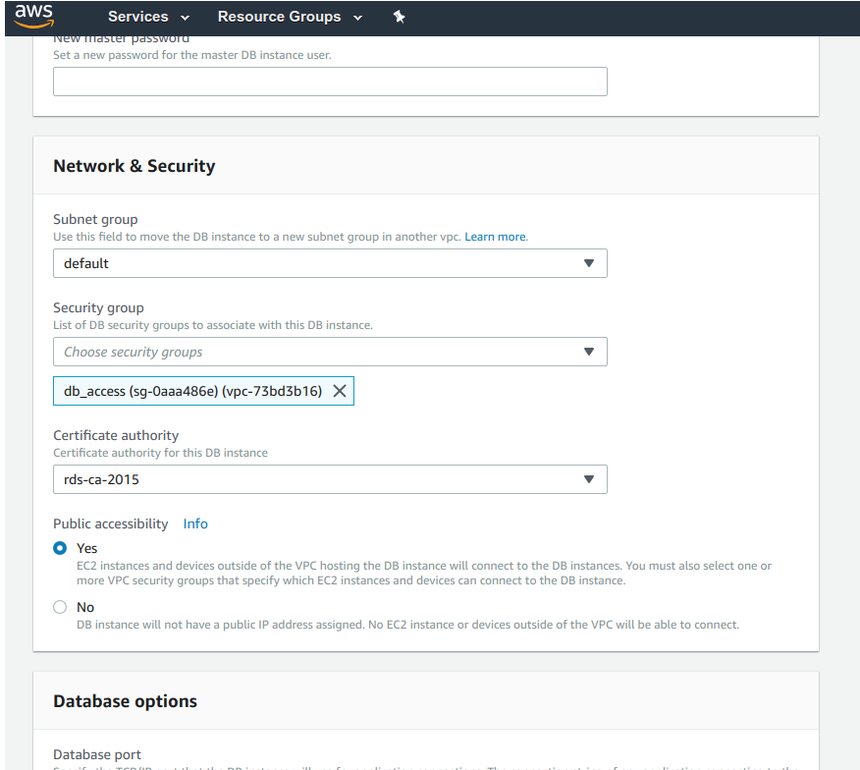This screenshot has height=770, width=860.
Task: Click the Database options section heading
Action: (125, 701)
